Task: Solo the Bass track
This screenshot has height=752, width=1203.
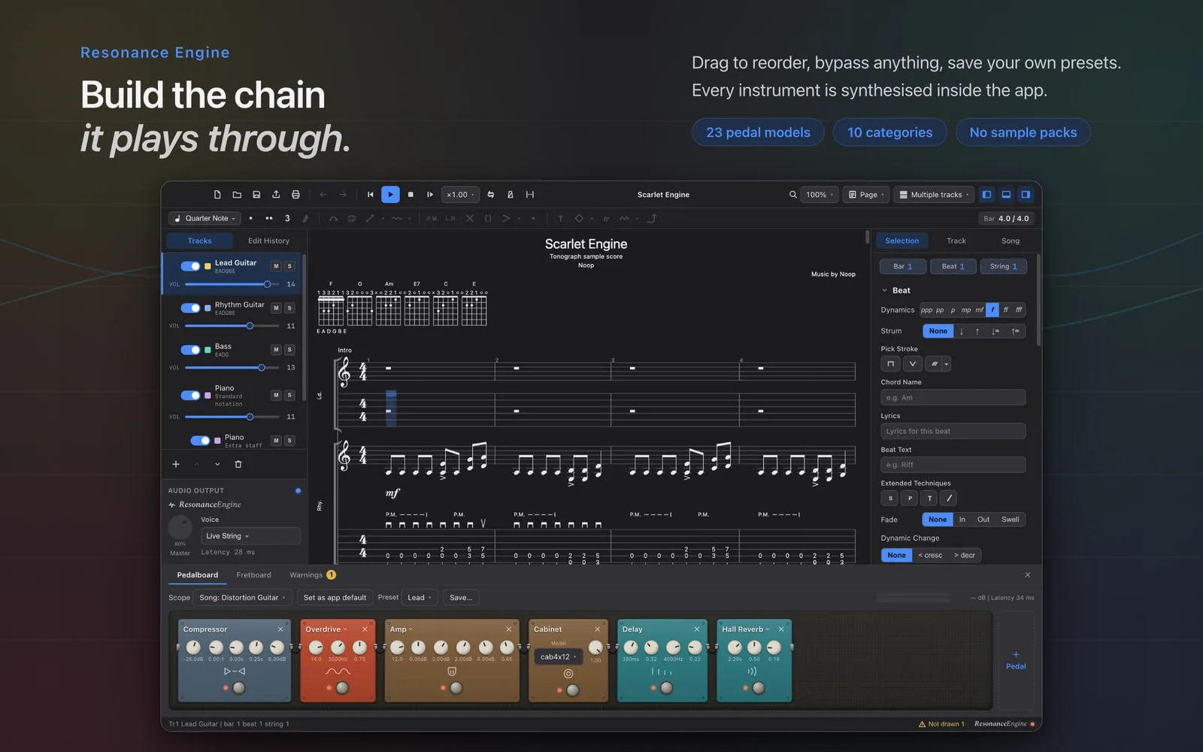Action: [289, 350]
